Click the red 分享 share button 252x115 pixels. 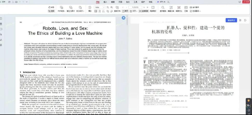point(247,2)
